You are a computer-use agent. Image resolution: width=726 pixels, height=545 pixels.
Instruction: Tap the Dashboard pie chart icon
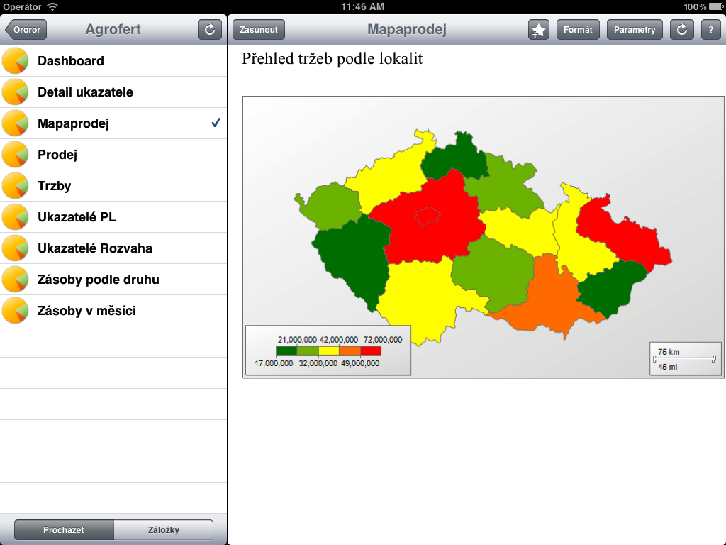[15, 61]
